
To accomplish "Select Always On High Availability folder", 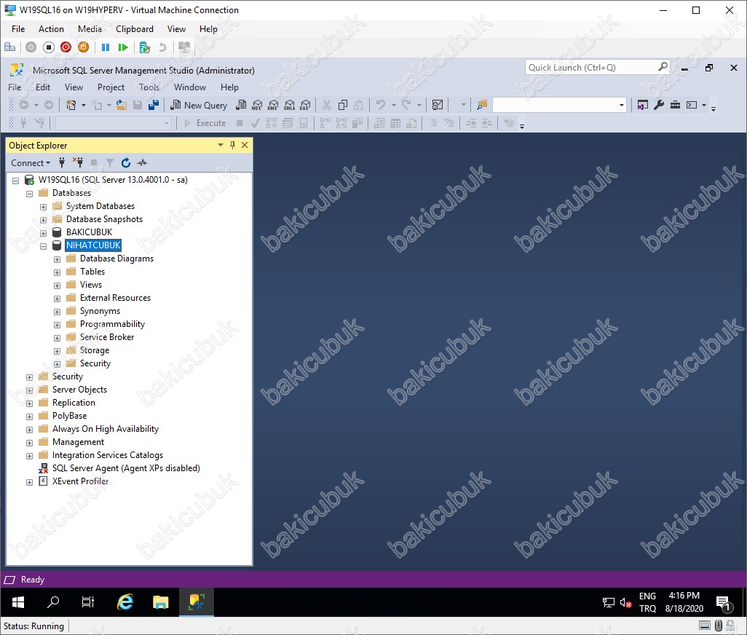I will click(x=106, y=429).
